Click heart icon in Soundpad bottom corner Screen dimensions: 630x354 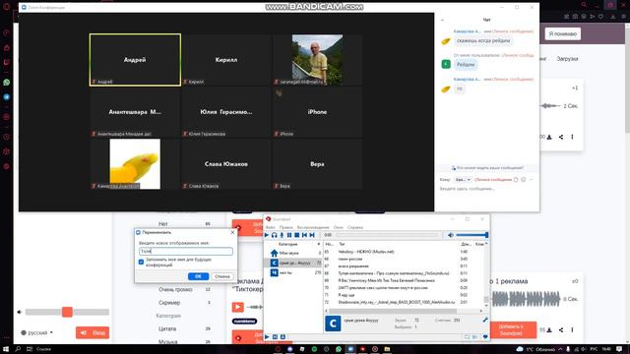(485, 336)
